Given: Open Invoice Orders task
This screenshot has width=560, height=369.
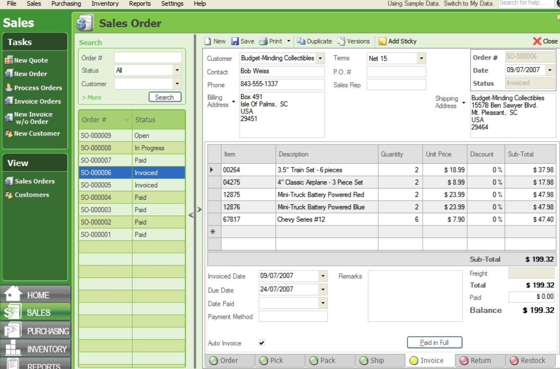Looking at the screenshot, I should (x=33, y=101).
